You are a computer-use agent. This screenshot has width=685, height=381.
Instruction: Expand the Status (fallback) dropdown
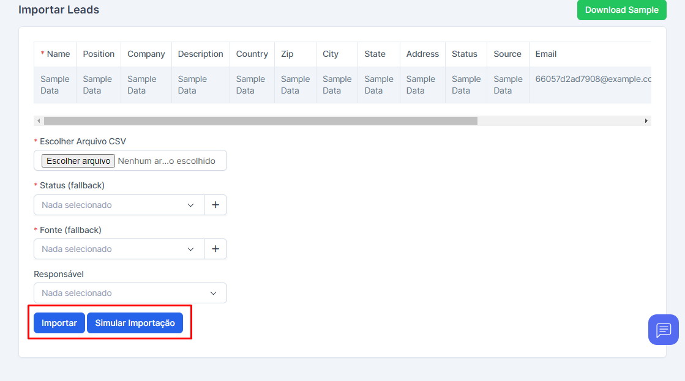tap(119, 205)
